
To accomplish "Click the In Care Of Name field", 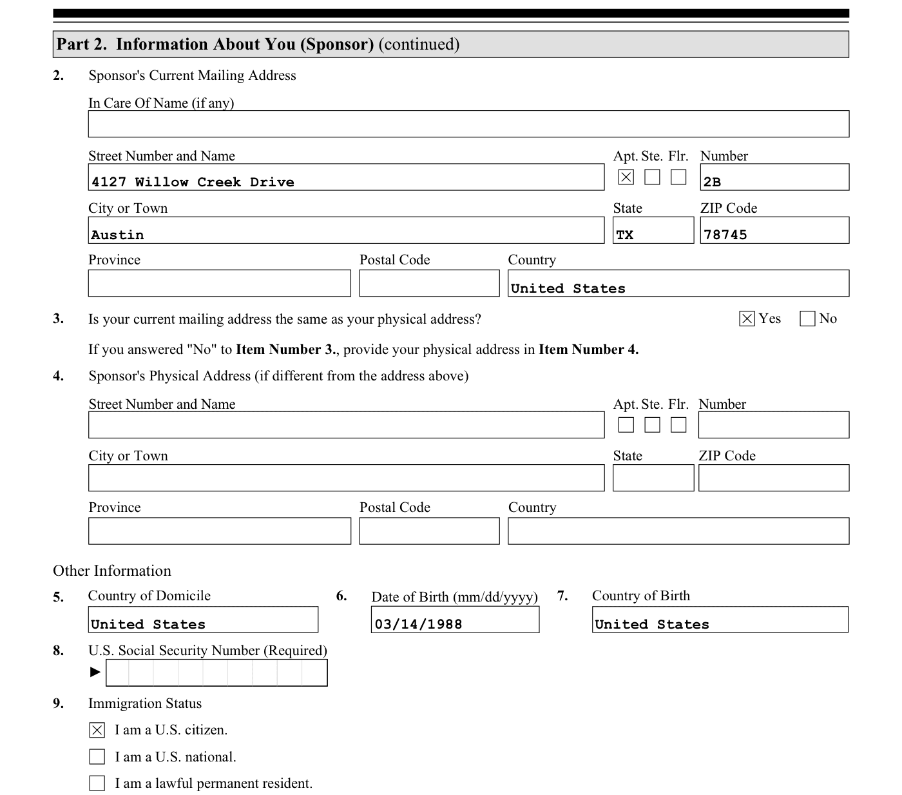I will click(x=468, y=124).
